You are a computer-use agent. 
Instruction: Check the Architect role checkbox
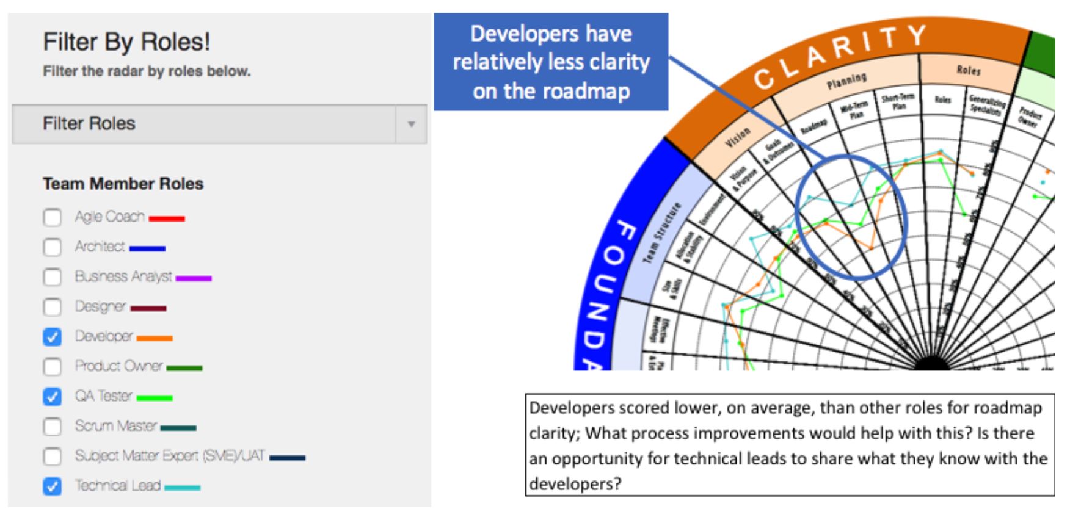point(53,247)
